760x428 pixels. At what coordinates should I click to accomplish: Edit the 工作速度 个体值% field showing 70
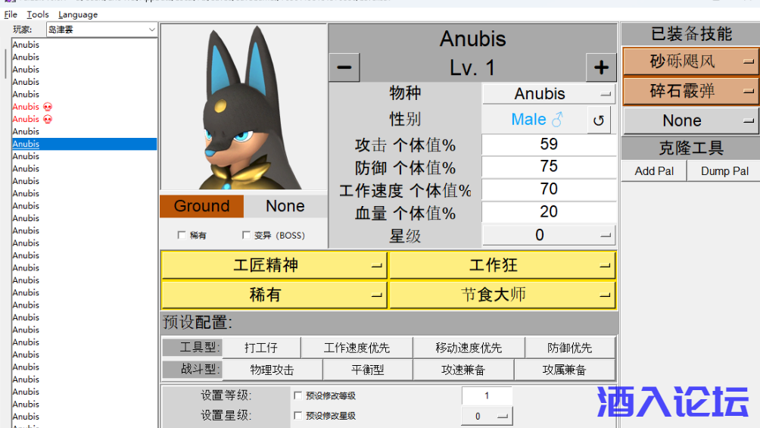pyautogui.click(x=549, y=189)
